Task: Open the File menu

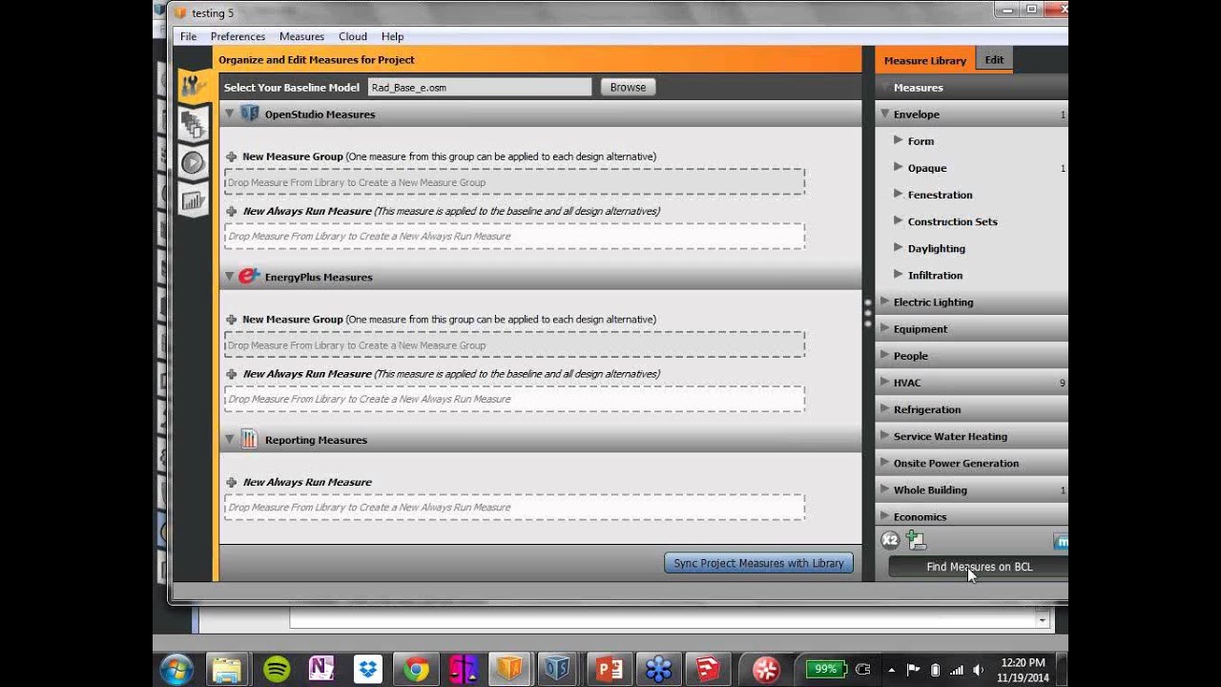Action: 188,36
